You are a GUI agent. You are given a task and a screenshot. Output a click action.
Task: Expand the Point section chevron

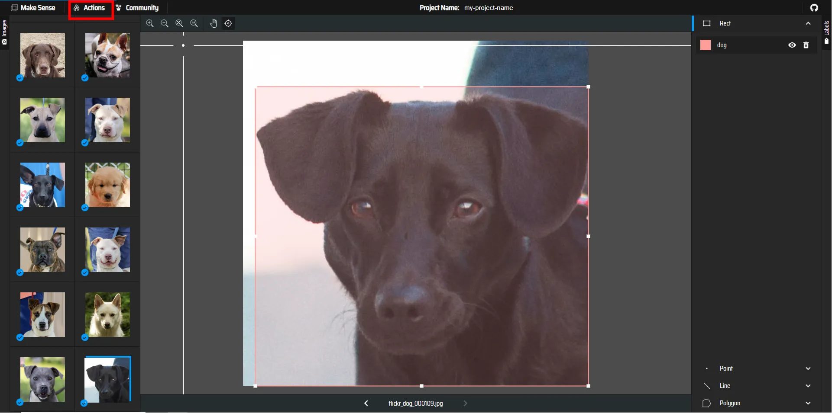pyautogui.click(x=808, y=368)
